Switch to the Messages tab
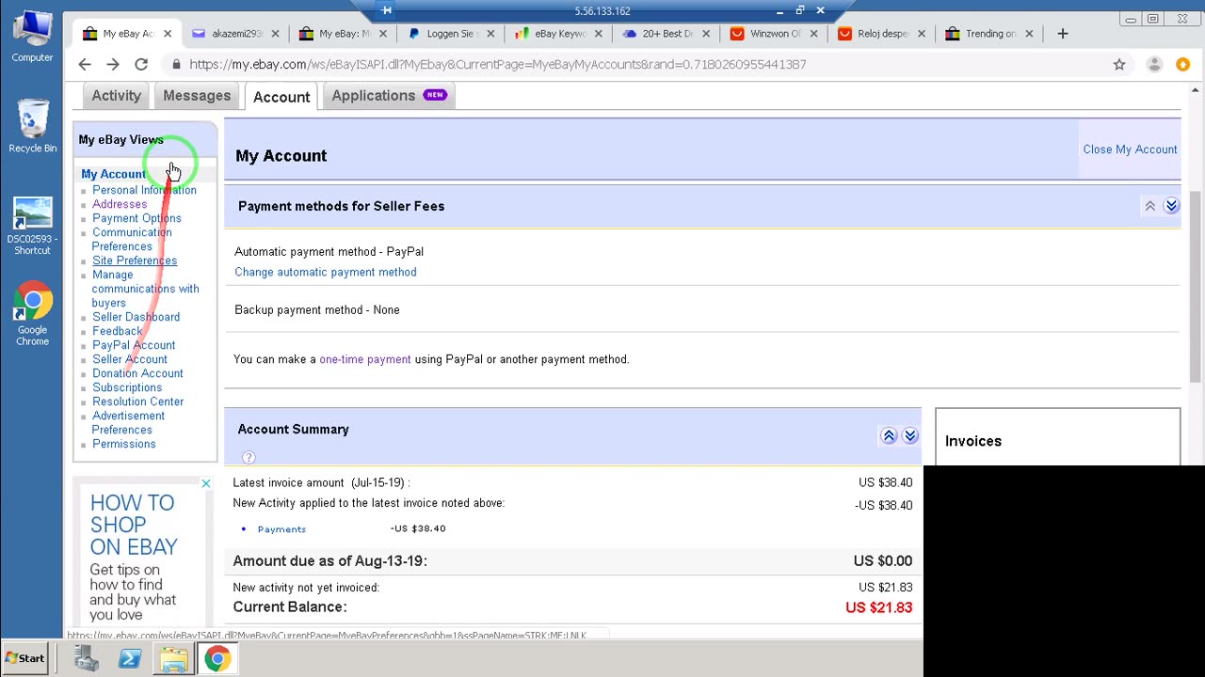 (197, 96)
